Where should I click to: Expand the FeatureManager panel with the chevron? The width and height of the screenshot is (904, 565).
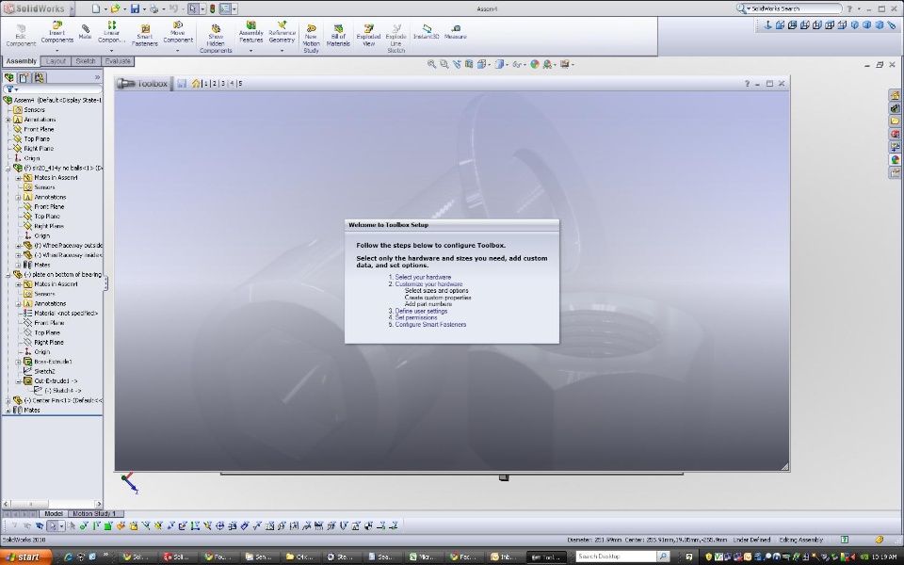click(x=97, y=77)
